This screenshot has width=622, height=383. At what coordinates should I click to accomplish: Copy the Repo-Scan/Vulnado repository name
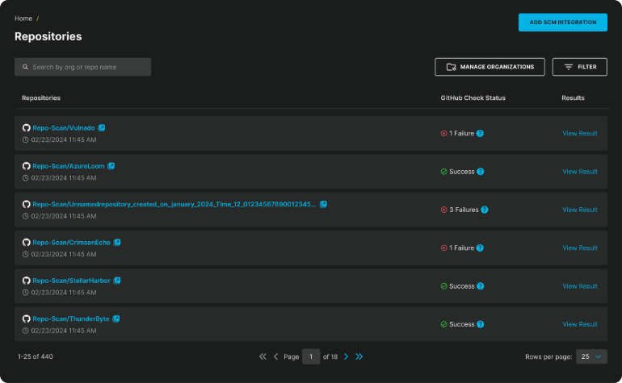point(102,127)
